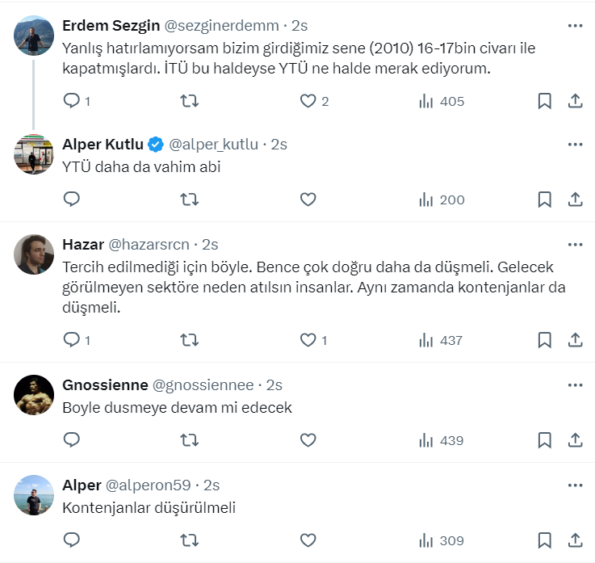The width and height of the screenshot is (595, 563).
Task: Share Alper Kutlu's YTÜ reply
Action: [576, 200]
